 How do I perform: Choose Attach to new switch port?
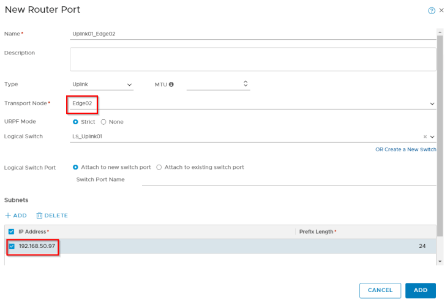[x=76, y=167]
